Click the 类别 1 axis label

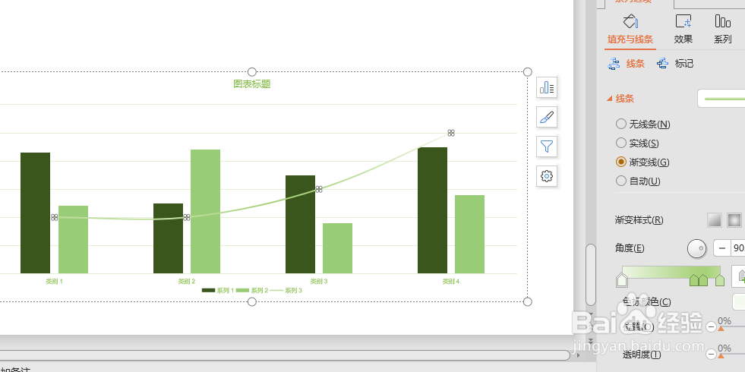tap(54, 281)
